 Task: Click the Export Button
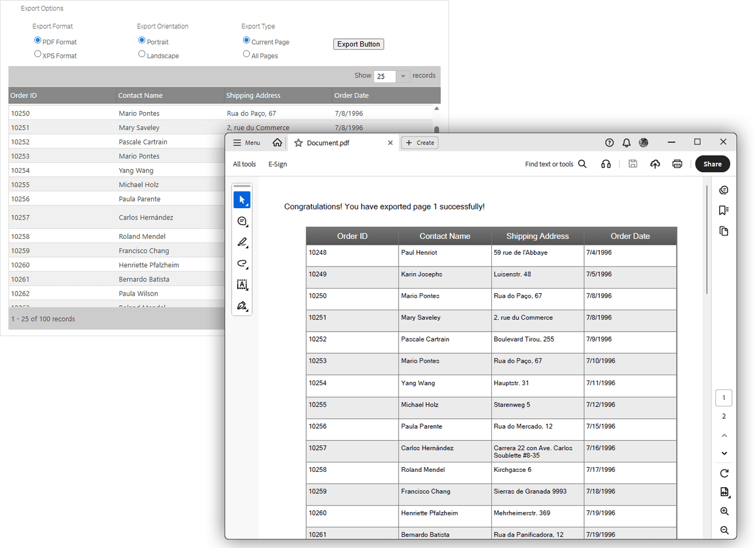pyautogui.click(x=359, y=44)
